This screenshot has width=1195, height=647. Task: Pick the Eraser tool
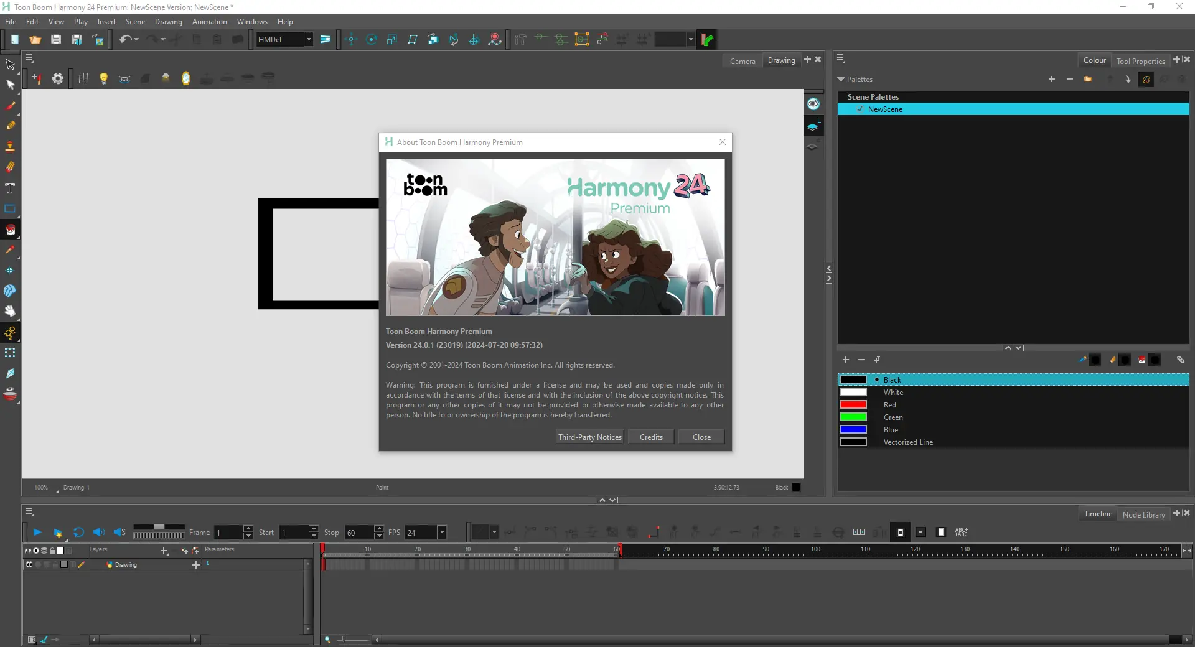[x=11, y=167]
